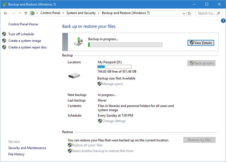Click Change settings link
Image resolution: width=226 pixels, height=162 pixels.
click(x=114, y=121)
